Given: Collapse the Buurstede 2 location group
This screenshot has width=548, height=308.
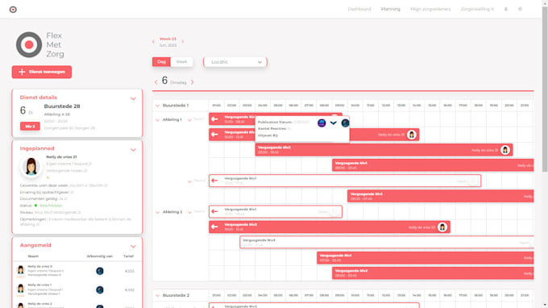Looking at the screenshot, I should 158,295.
